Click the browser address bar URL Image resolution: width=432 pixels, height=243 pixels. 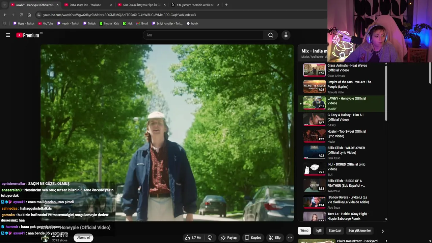119,15
